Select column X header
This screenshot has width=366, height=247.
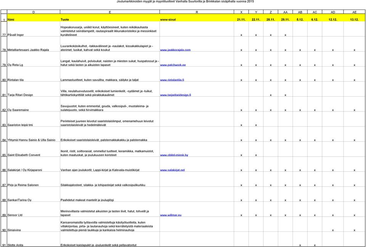pos(241,12)
